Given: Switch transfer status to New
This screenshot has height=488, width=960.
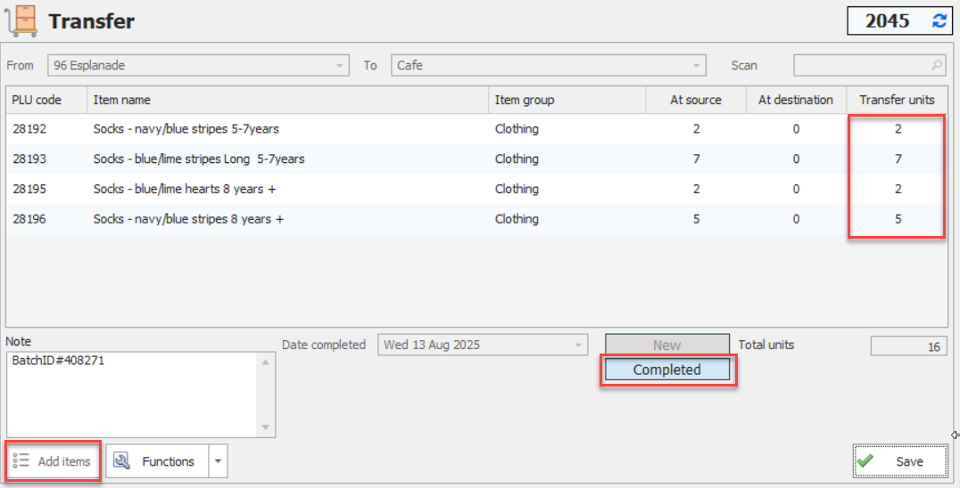Looking at the screenshot, I should [667, 346].
